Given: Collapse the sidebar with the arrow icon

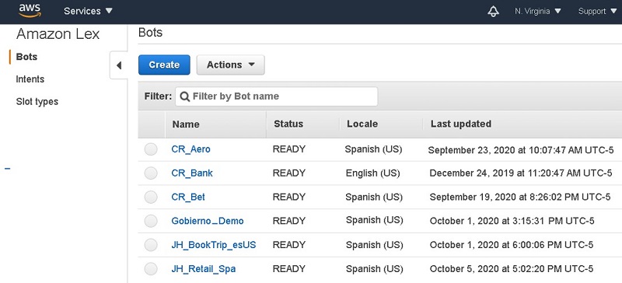Looking at the screenshot, I should (x=119, y=65).
